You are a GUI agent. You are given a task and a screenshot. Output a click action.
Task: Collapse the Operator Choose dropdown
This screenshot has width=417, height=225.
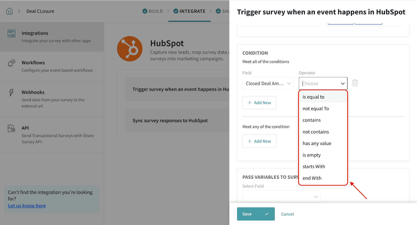click(342, 83)
